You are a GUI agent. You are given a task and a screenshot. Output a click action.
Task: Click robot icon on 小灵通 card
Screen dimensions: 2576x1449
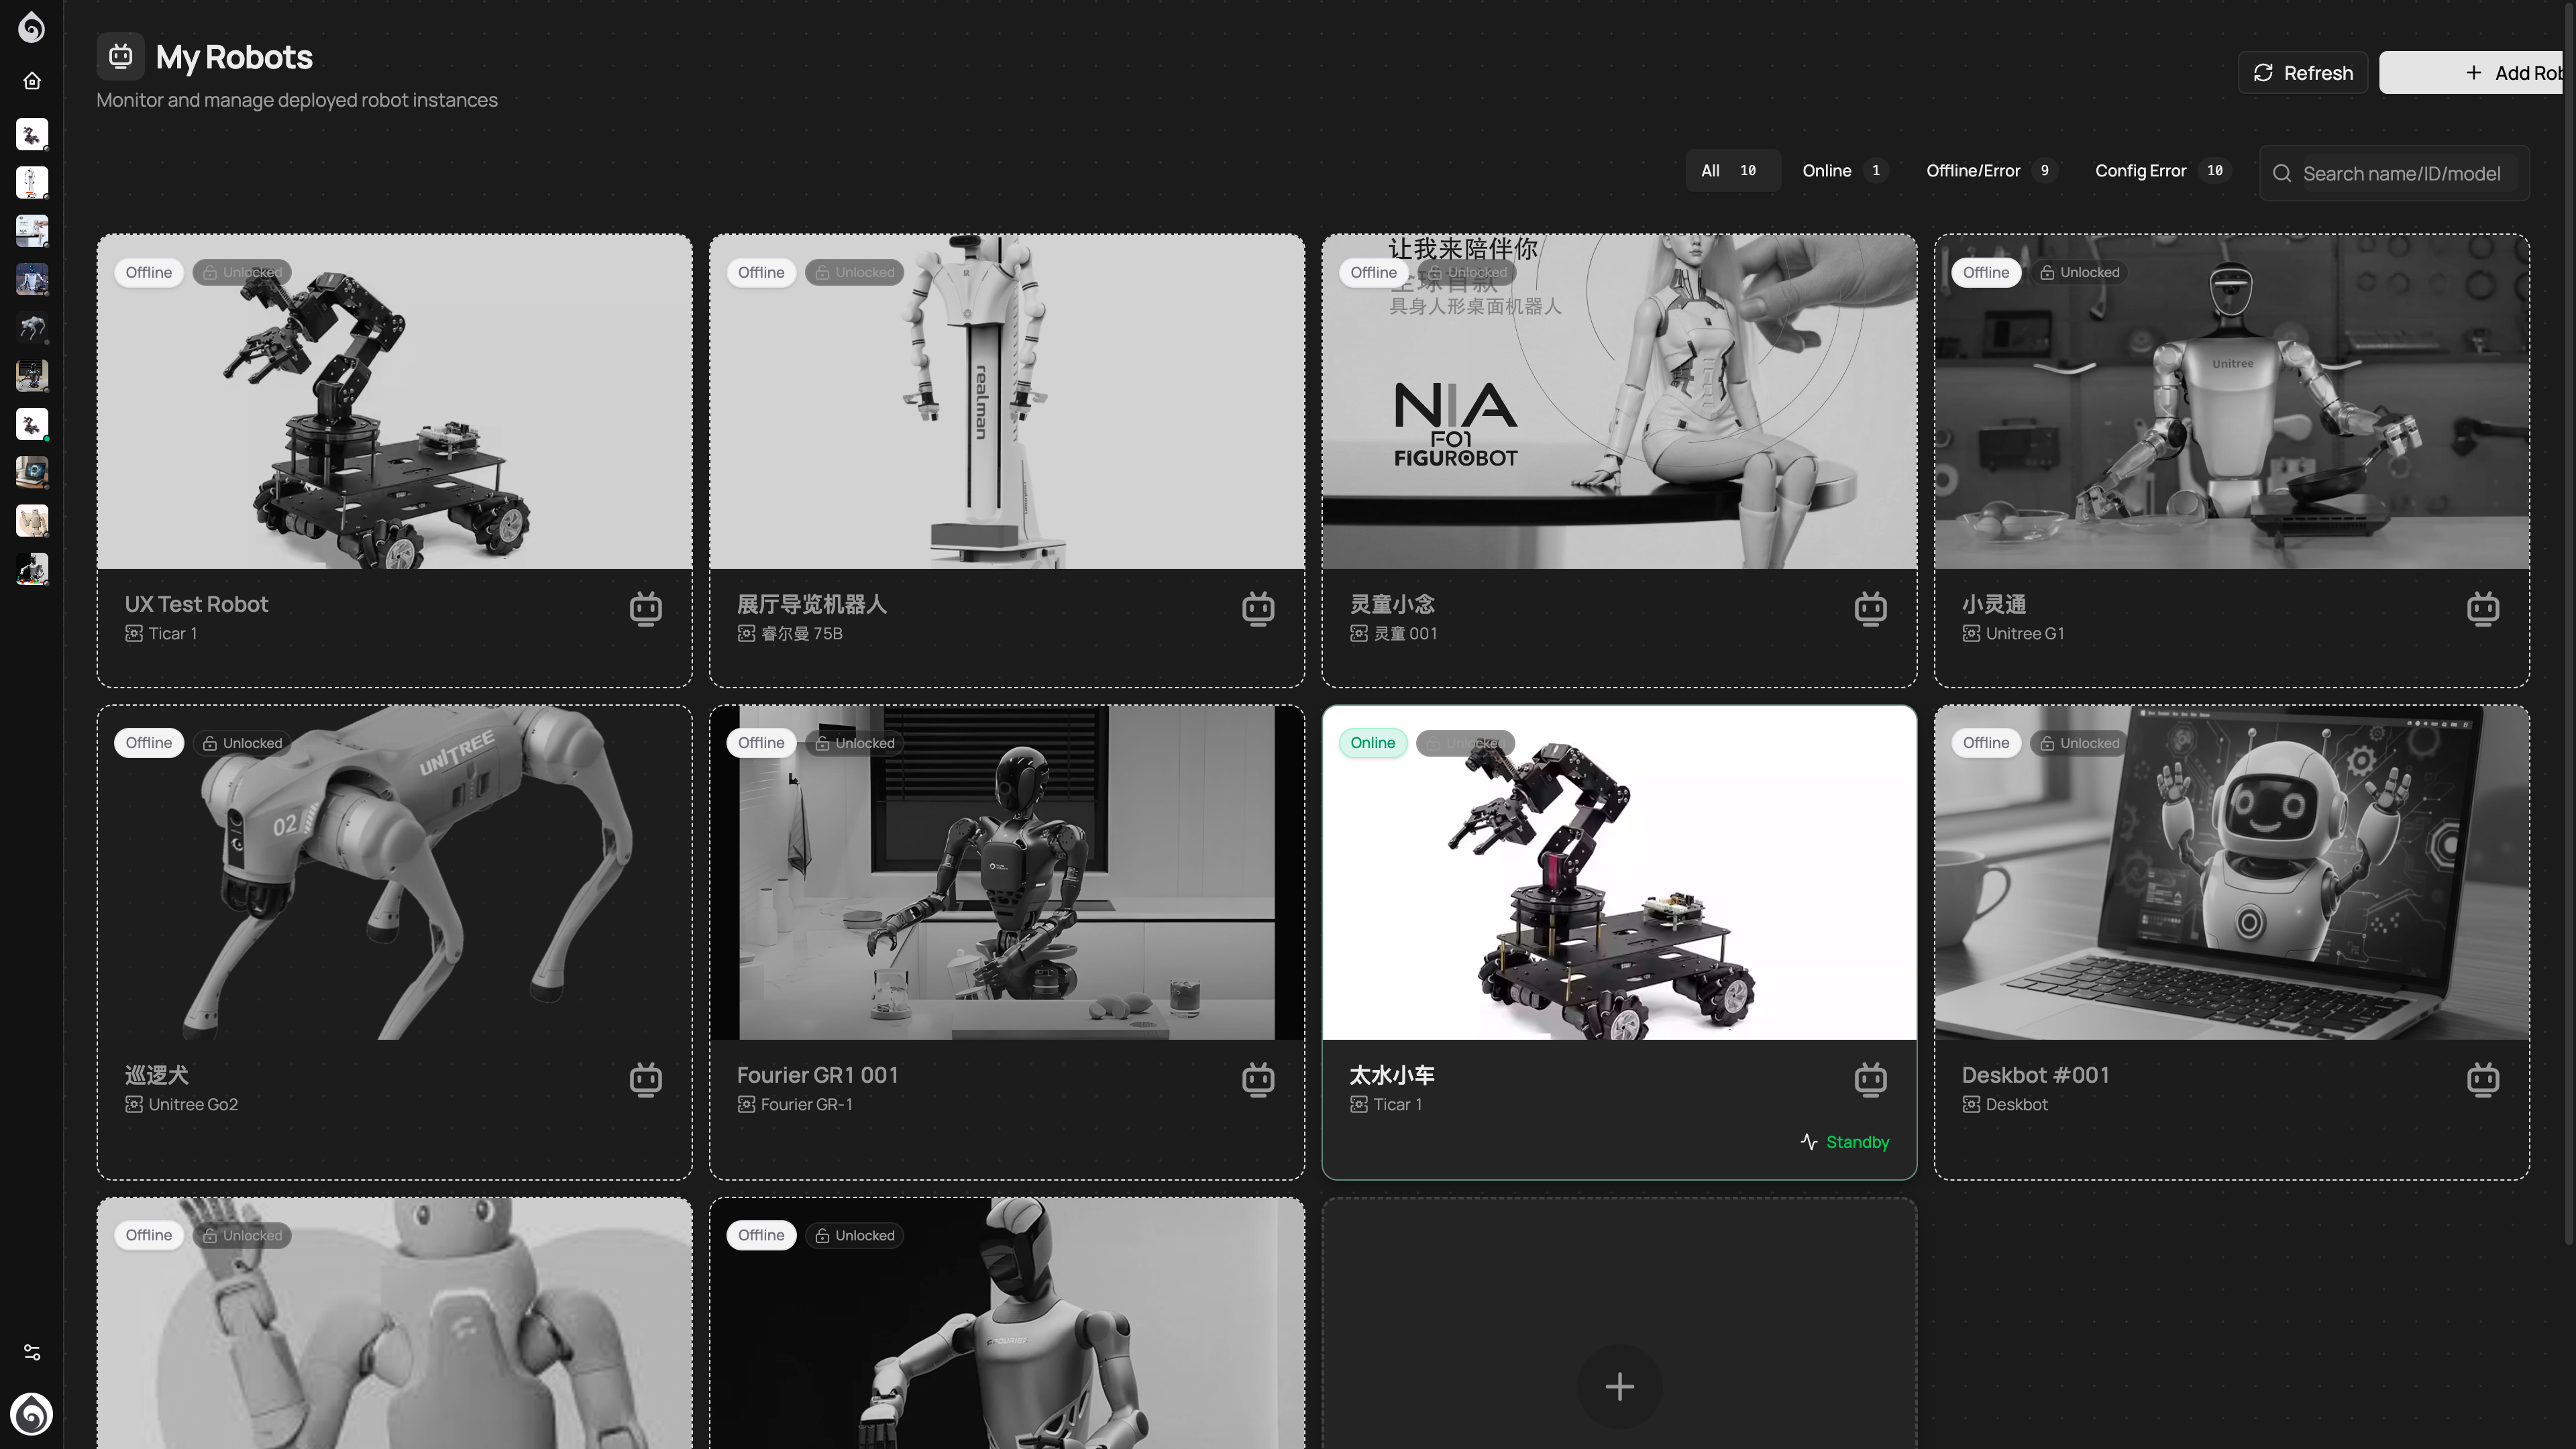coord(2483,608)
